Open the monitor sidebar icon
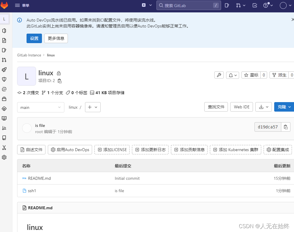294x232 pixels. (4, 118)
